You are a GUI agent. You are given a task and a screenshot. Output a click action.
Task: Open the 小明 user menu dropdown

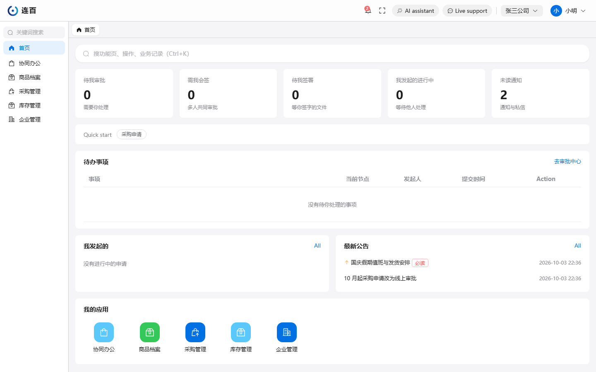coord(568,11)
